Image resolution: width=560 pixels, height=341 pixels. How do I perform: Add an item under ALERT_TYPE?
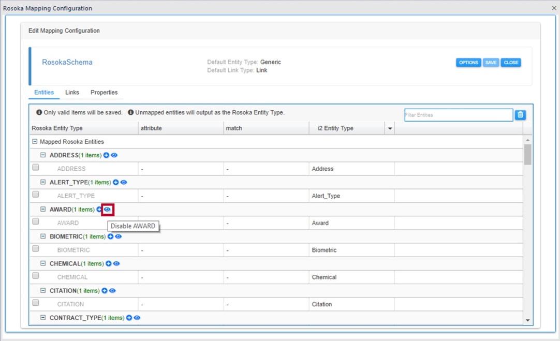[x=116, y=182]
